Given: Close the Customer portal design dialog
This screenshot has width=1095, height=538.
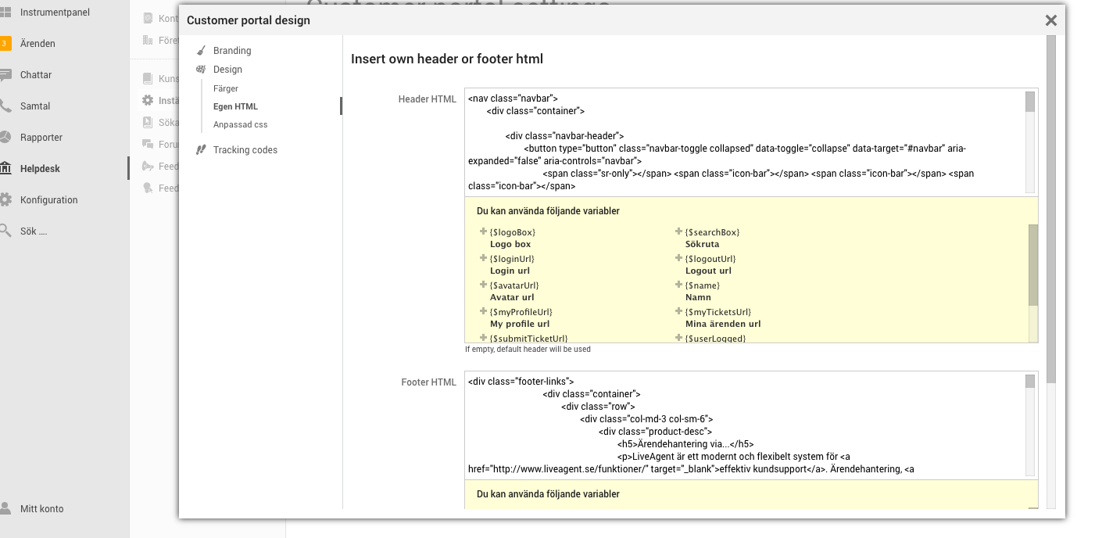Looking at the screenshot, I should [x=1051, y=20].
